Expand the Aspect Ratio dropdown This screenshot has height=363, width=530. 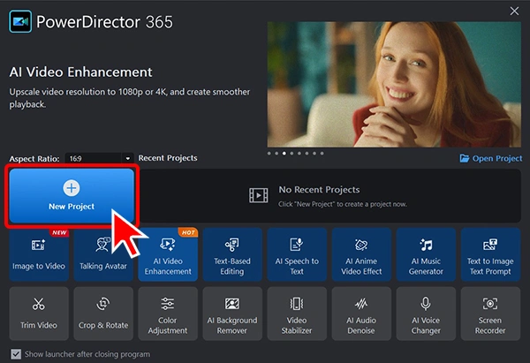tap(99, 158)
